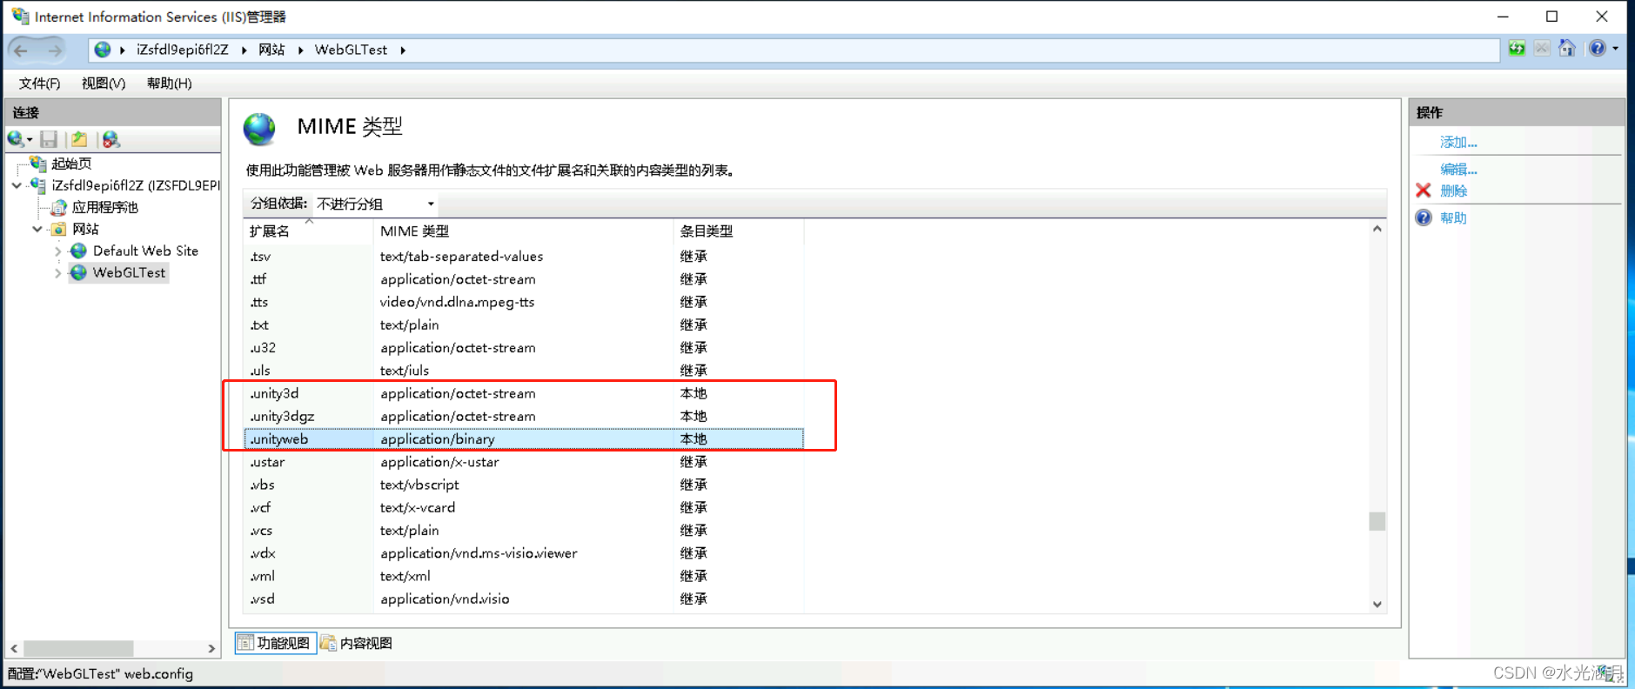Select the .uls extension row

coord(524,371)
